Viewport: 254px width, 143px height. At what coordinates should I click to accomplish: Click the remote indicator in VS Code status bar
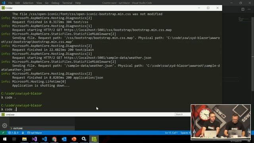pos(3,133)
